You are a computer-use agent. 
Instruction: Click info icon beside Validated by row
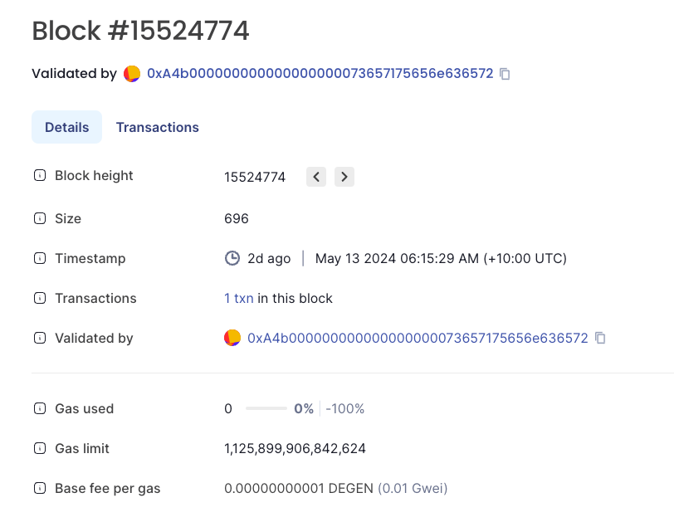tap(39, 339)
